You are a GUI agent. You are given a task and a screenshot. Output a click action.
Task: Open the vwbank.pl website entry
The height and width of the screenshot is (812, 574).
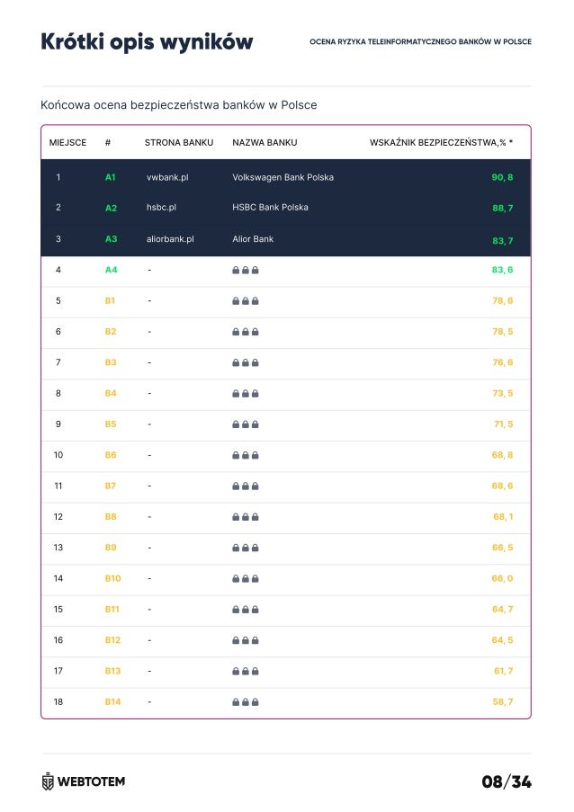pos(167,177)
